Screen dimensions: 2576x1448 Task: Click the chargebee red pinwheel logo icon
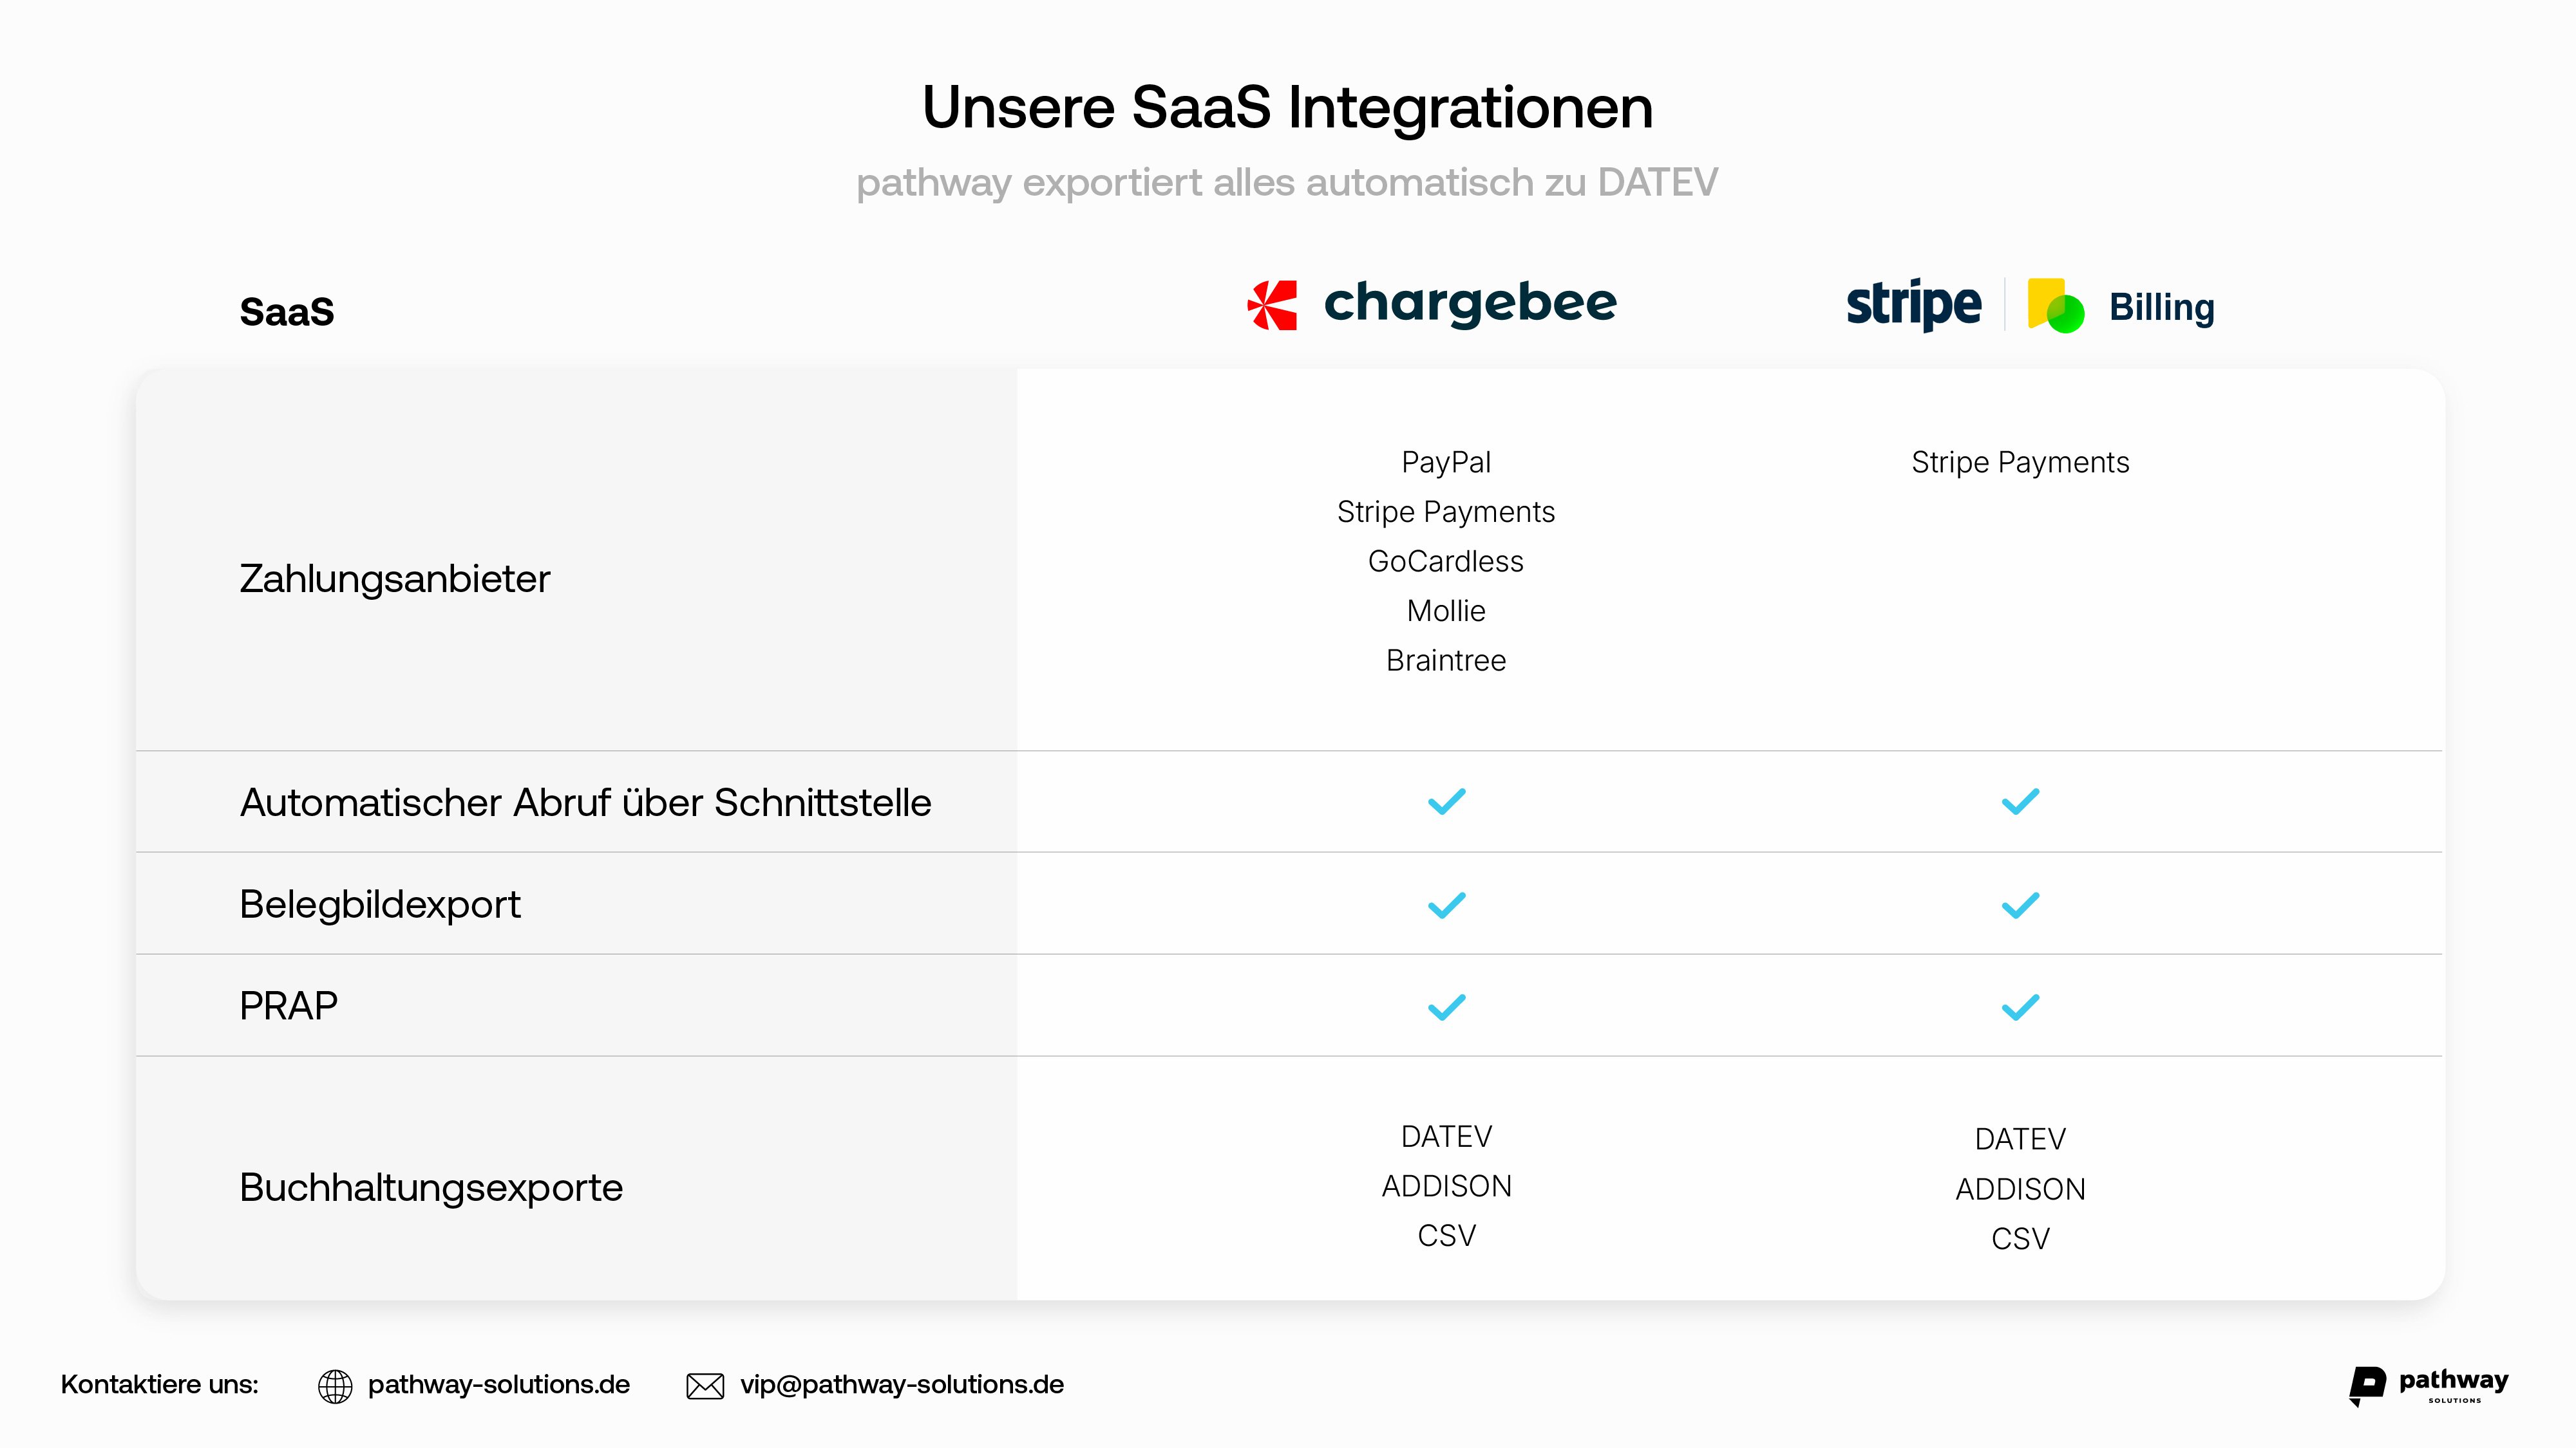pyautogui.click(x=1272, y=305)
